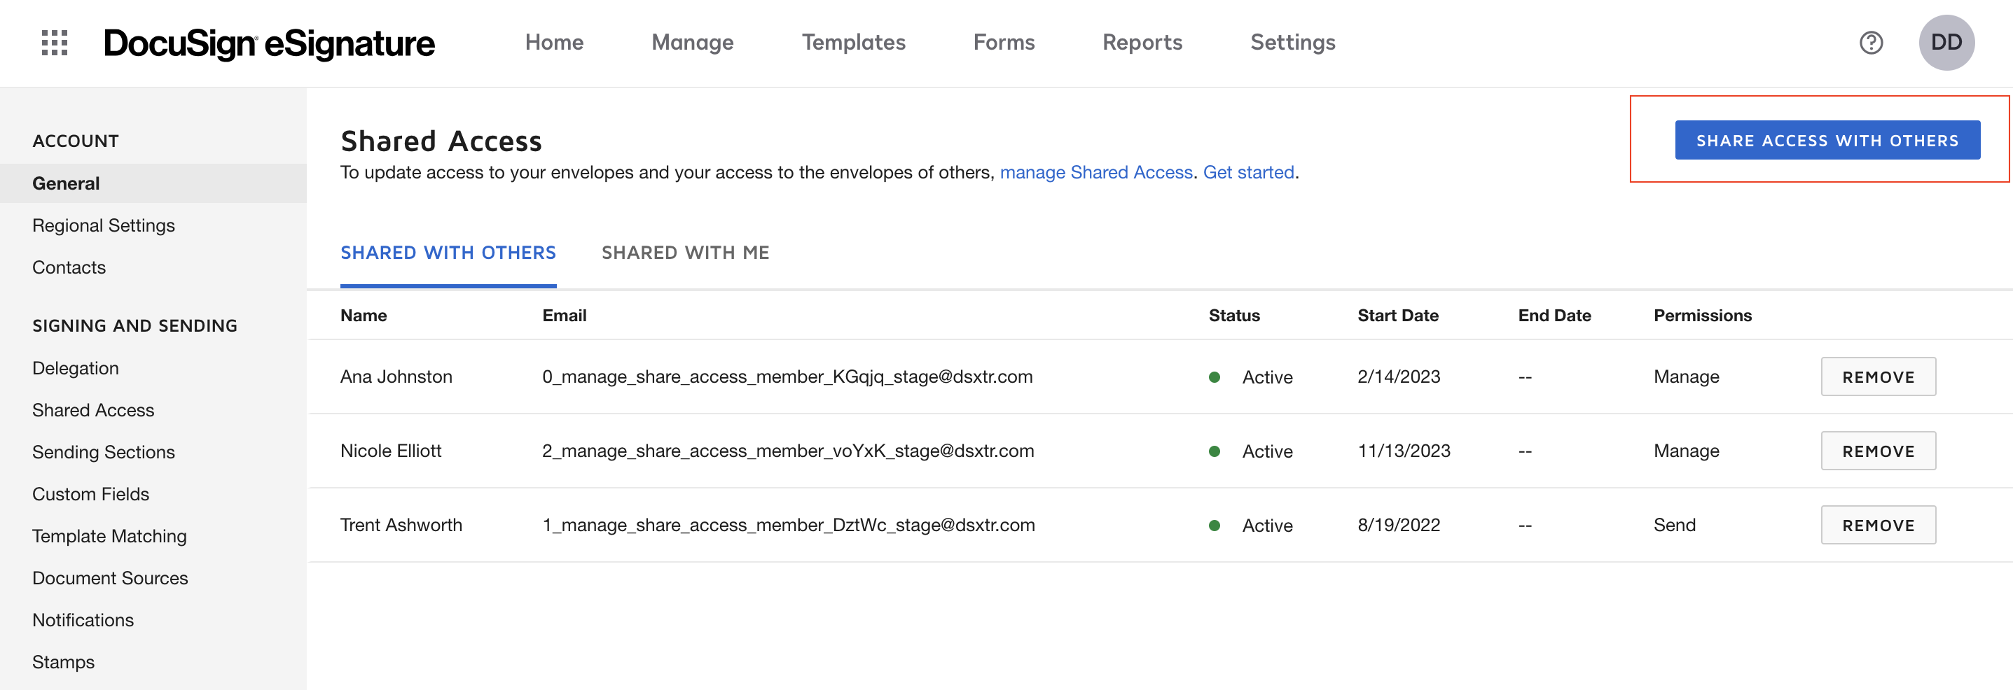Select the Shared With Others tab

(448, 253)
